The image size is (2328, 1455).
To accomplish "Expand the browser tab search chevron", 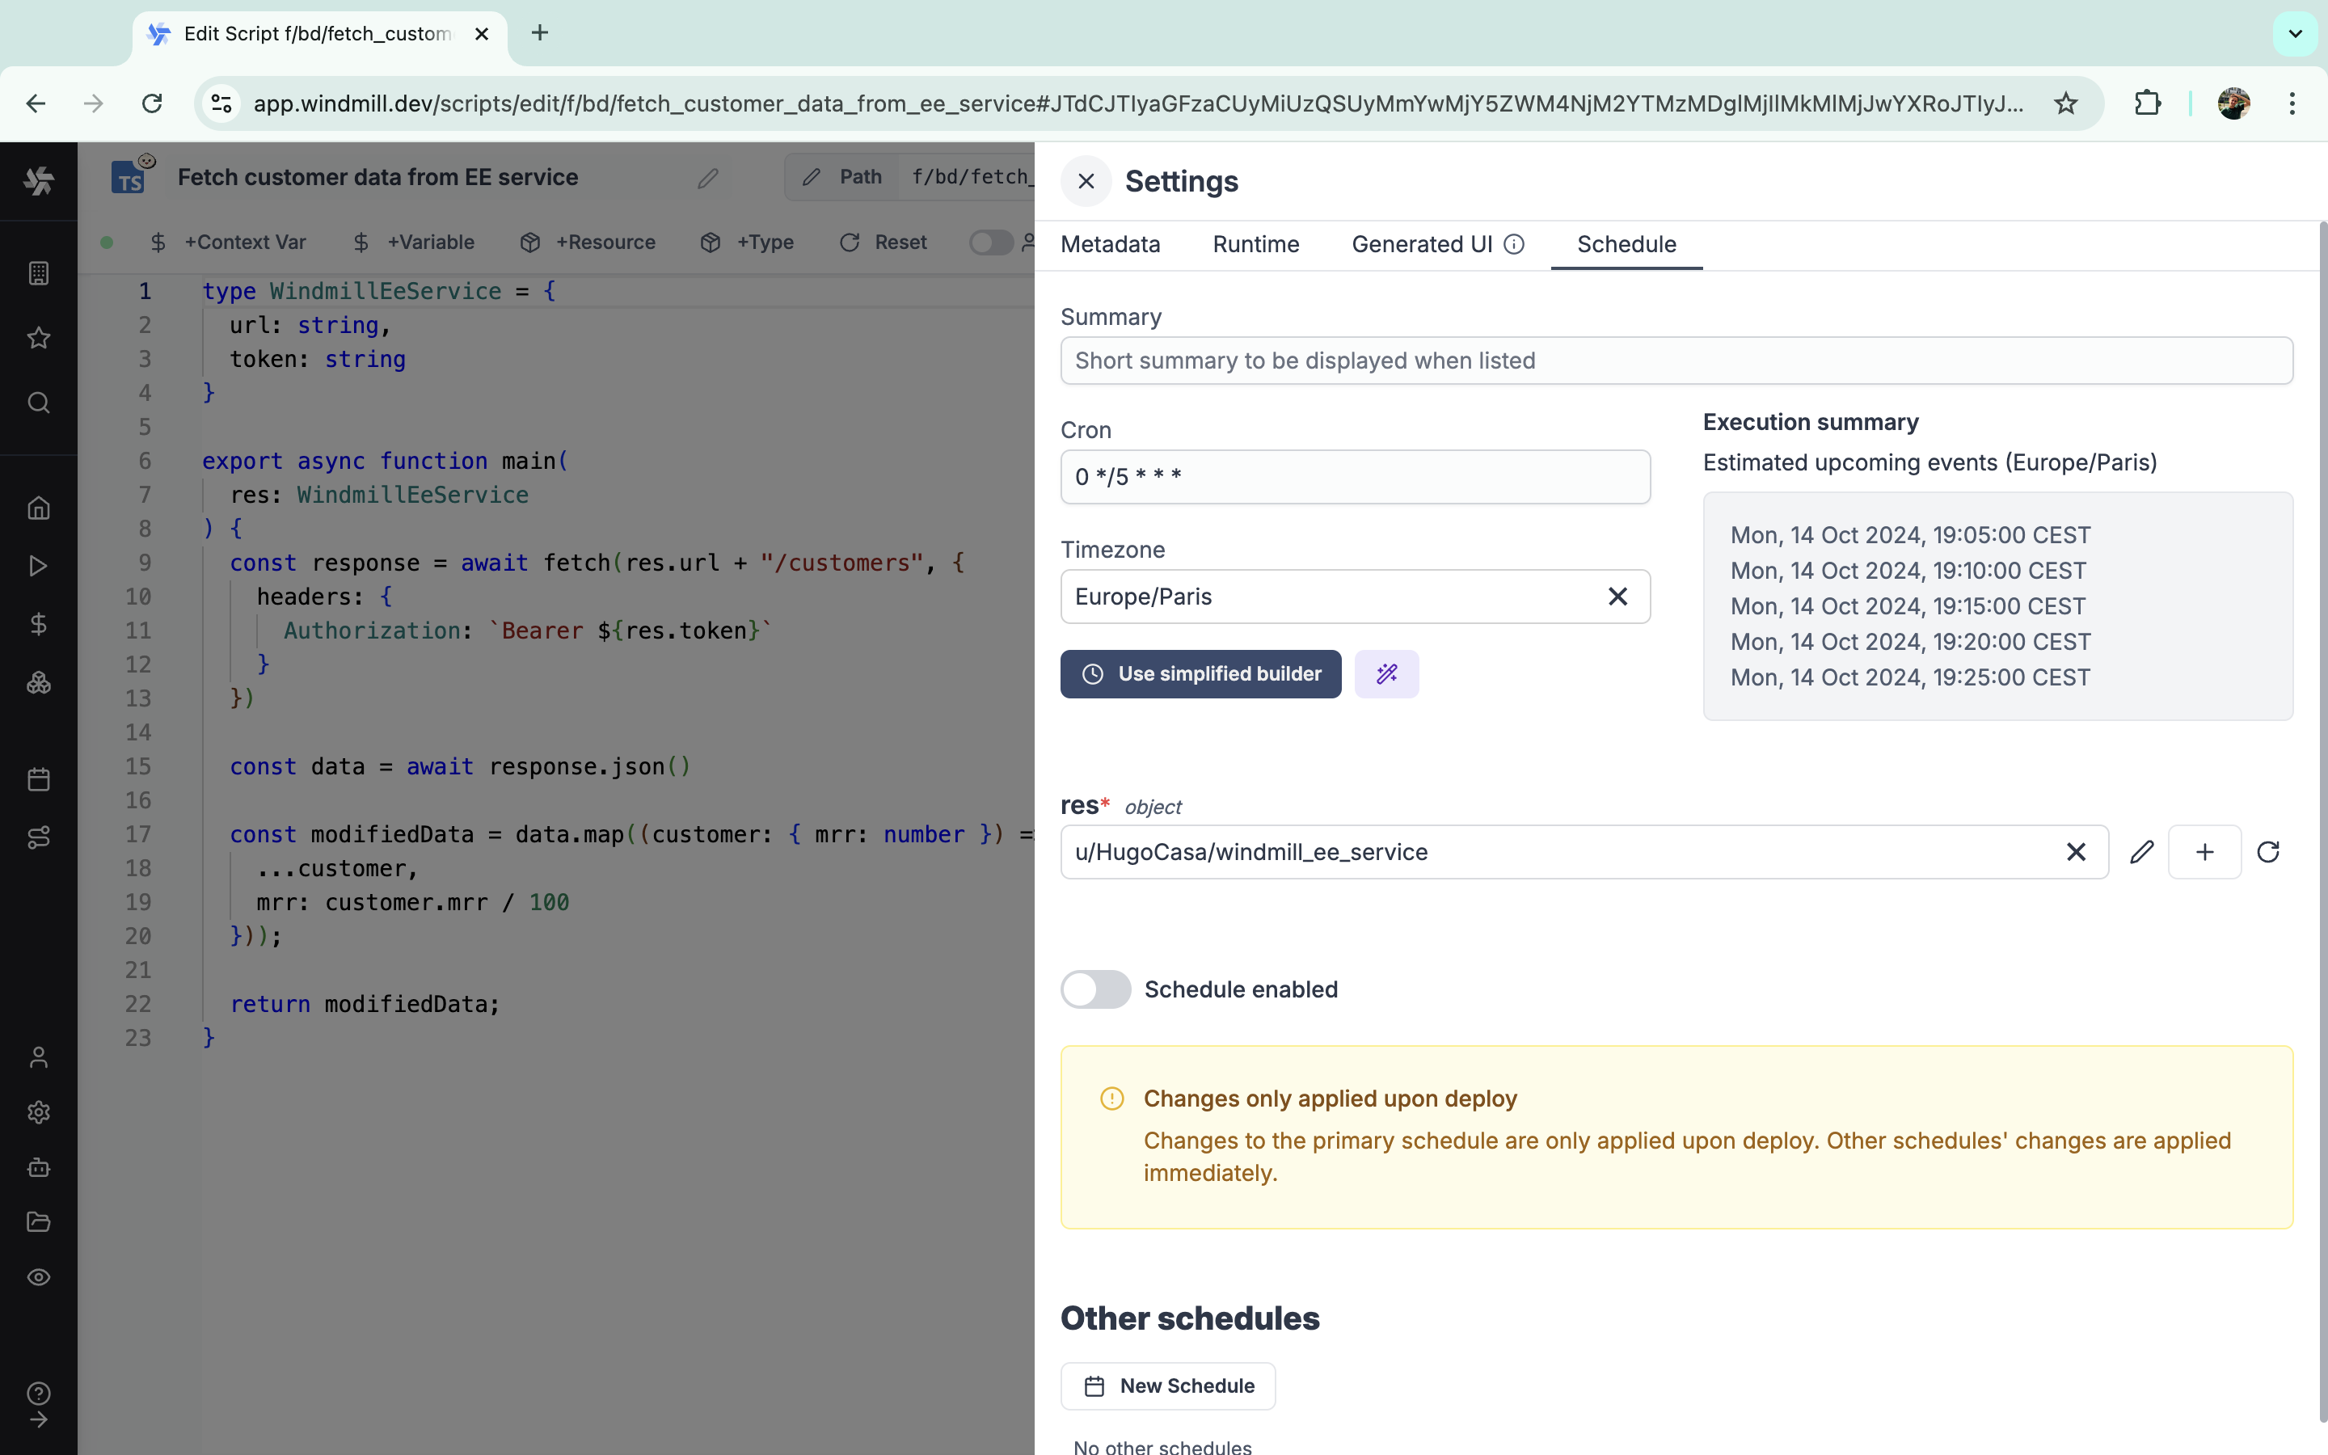I will 2294,34.
